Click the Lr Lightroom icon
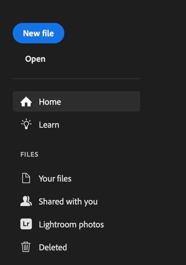Screen dimensions: 186x265 (26, 224)
